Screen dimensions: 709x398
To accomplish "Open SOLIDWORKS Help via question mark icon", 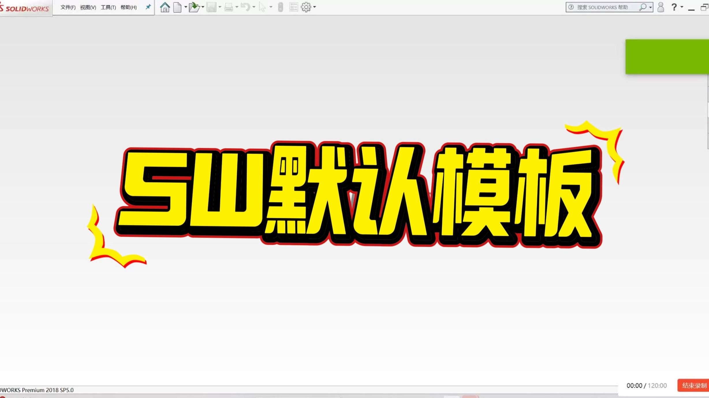I will point(674,7).
